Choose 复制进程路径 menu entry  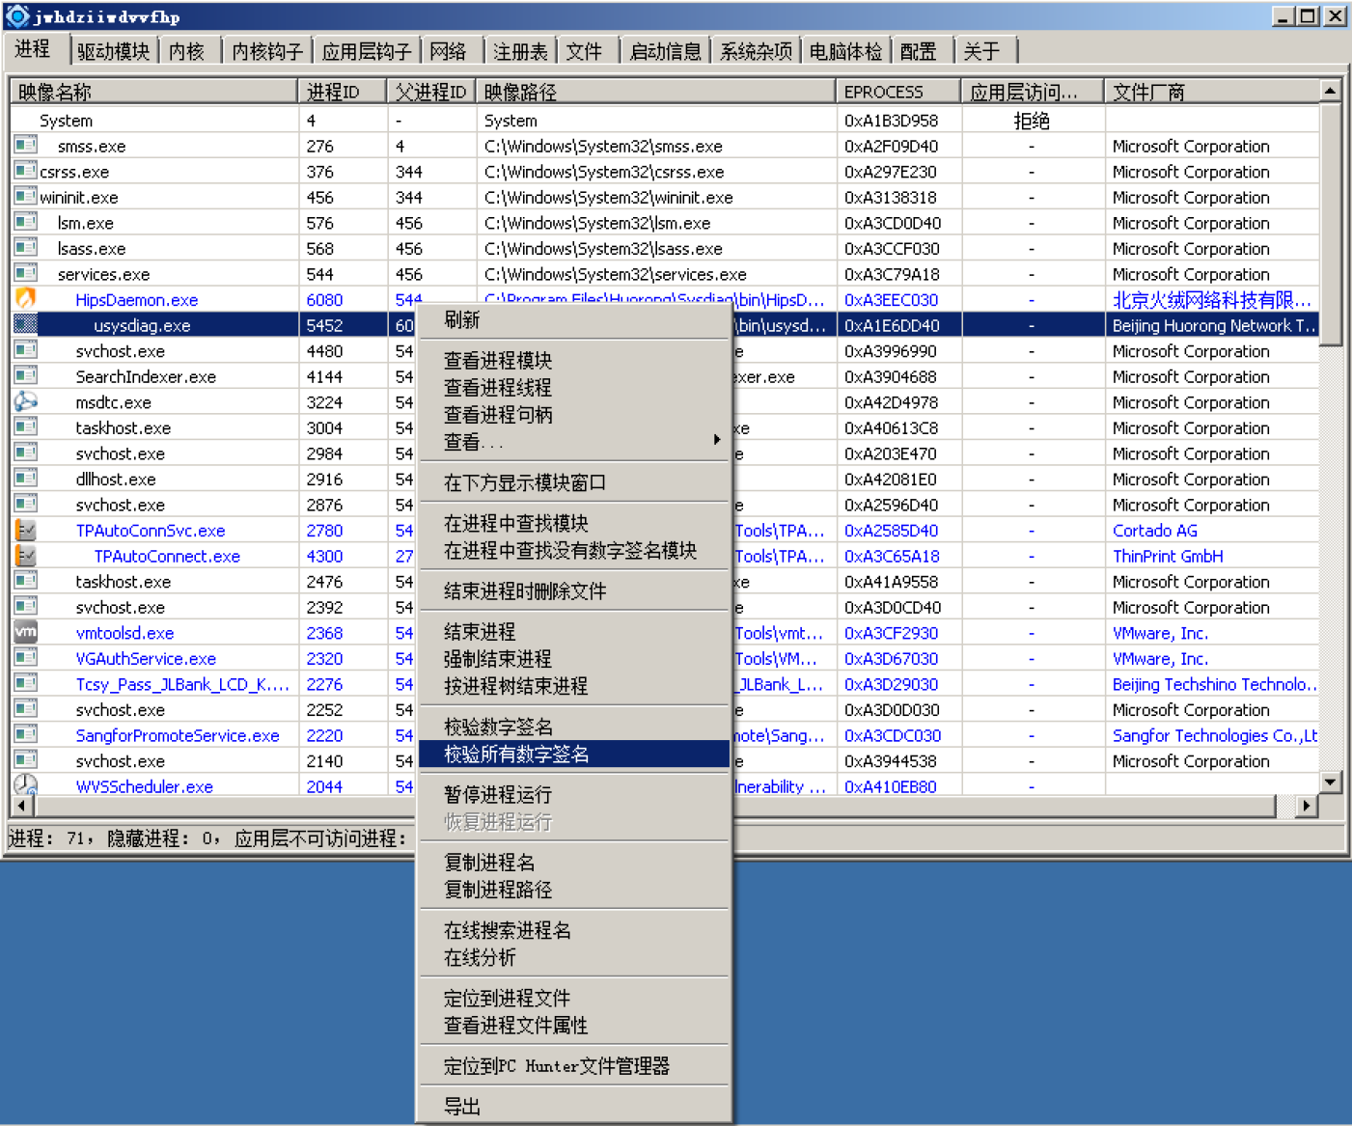(x=574, y=889)
